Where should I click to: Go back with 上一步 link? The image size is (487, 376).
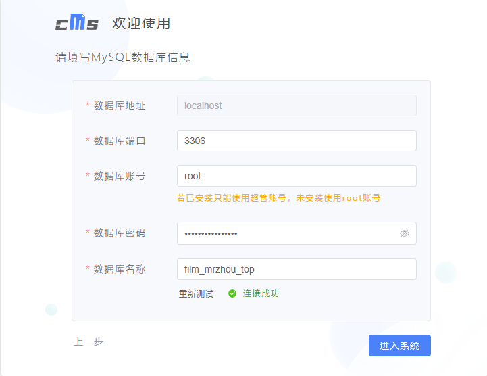(x=88, y=342)
